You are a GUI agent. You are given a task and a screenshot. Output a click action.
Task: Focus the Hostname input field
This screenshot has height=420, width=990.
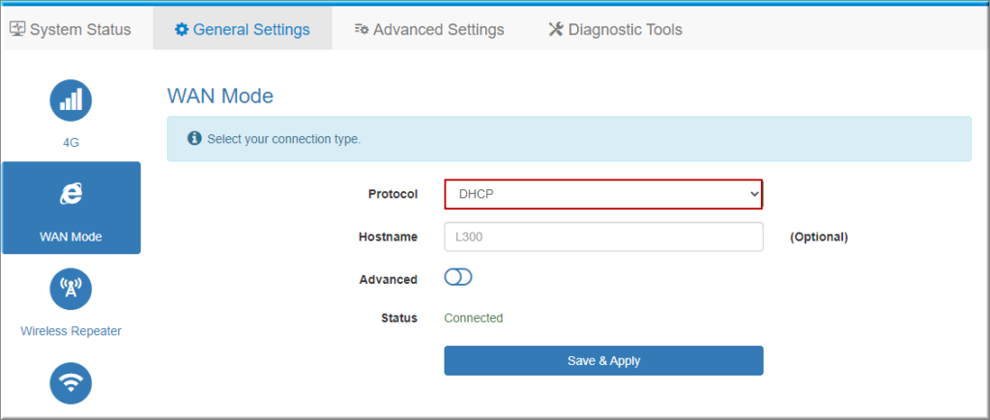(x=603, y=237)
